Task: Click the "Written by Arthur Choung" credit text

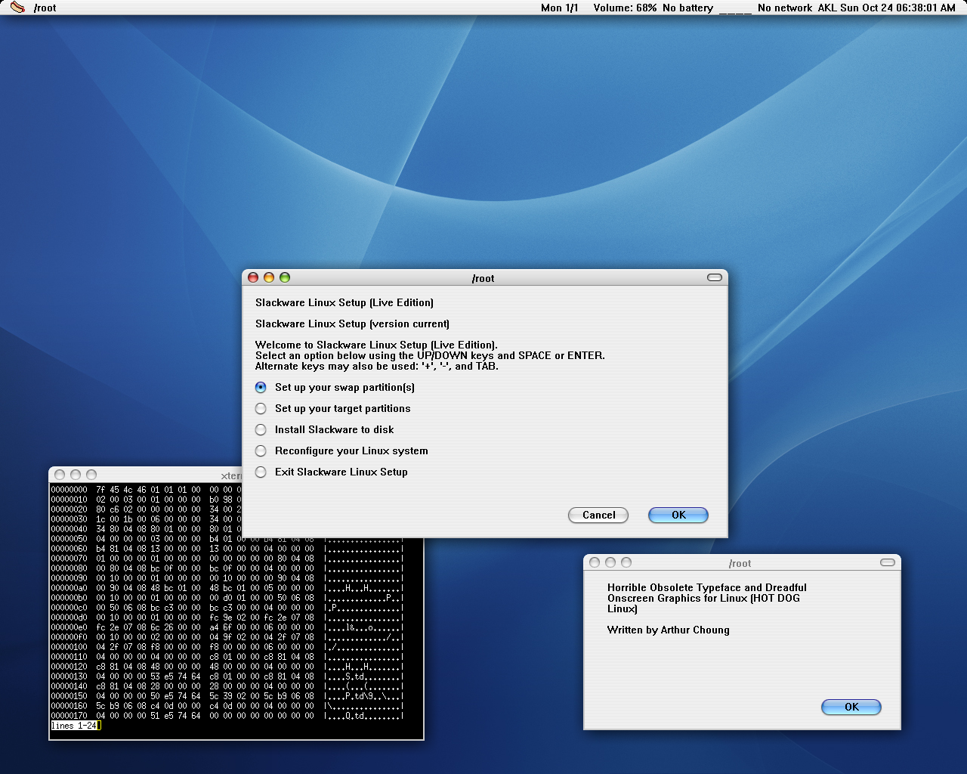Action: tap(669, 630)
